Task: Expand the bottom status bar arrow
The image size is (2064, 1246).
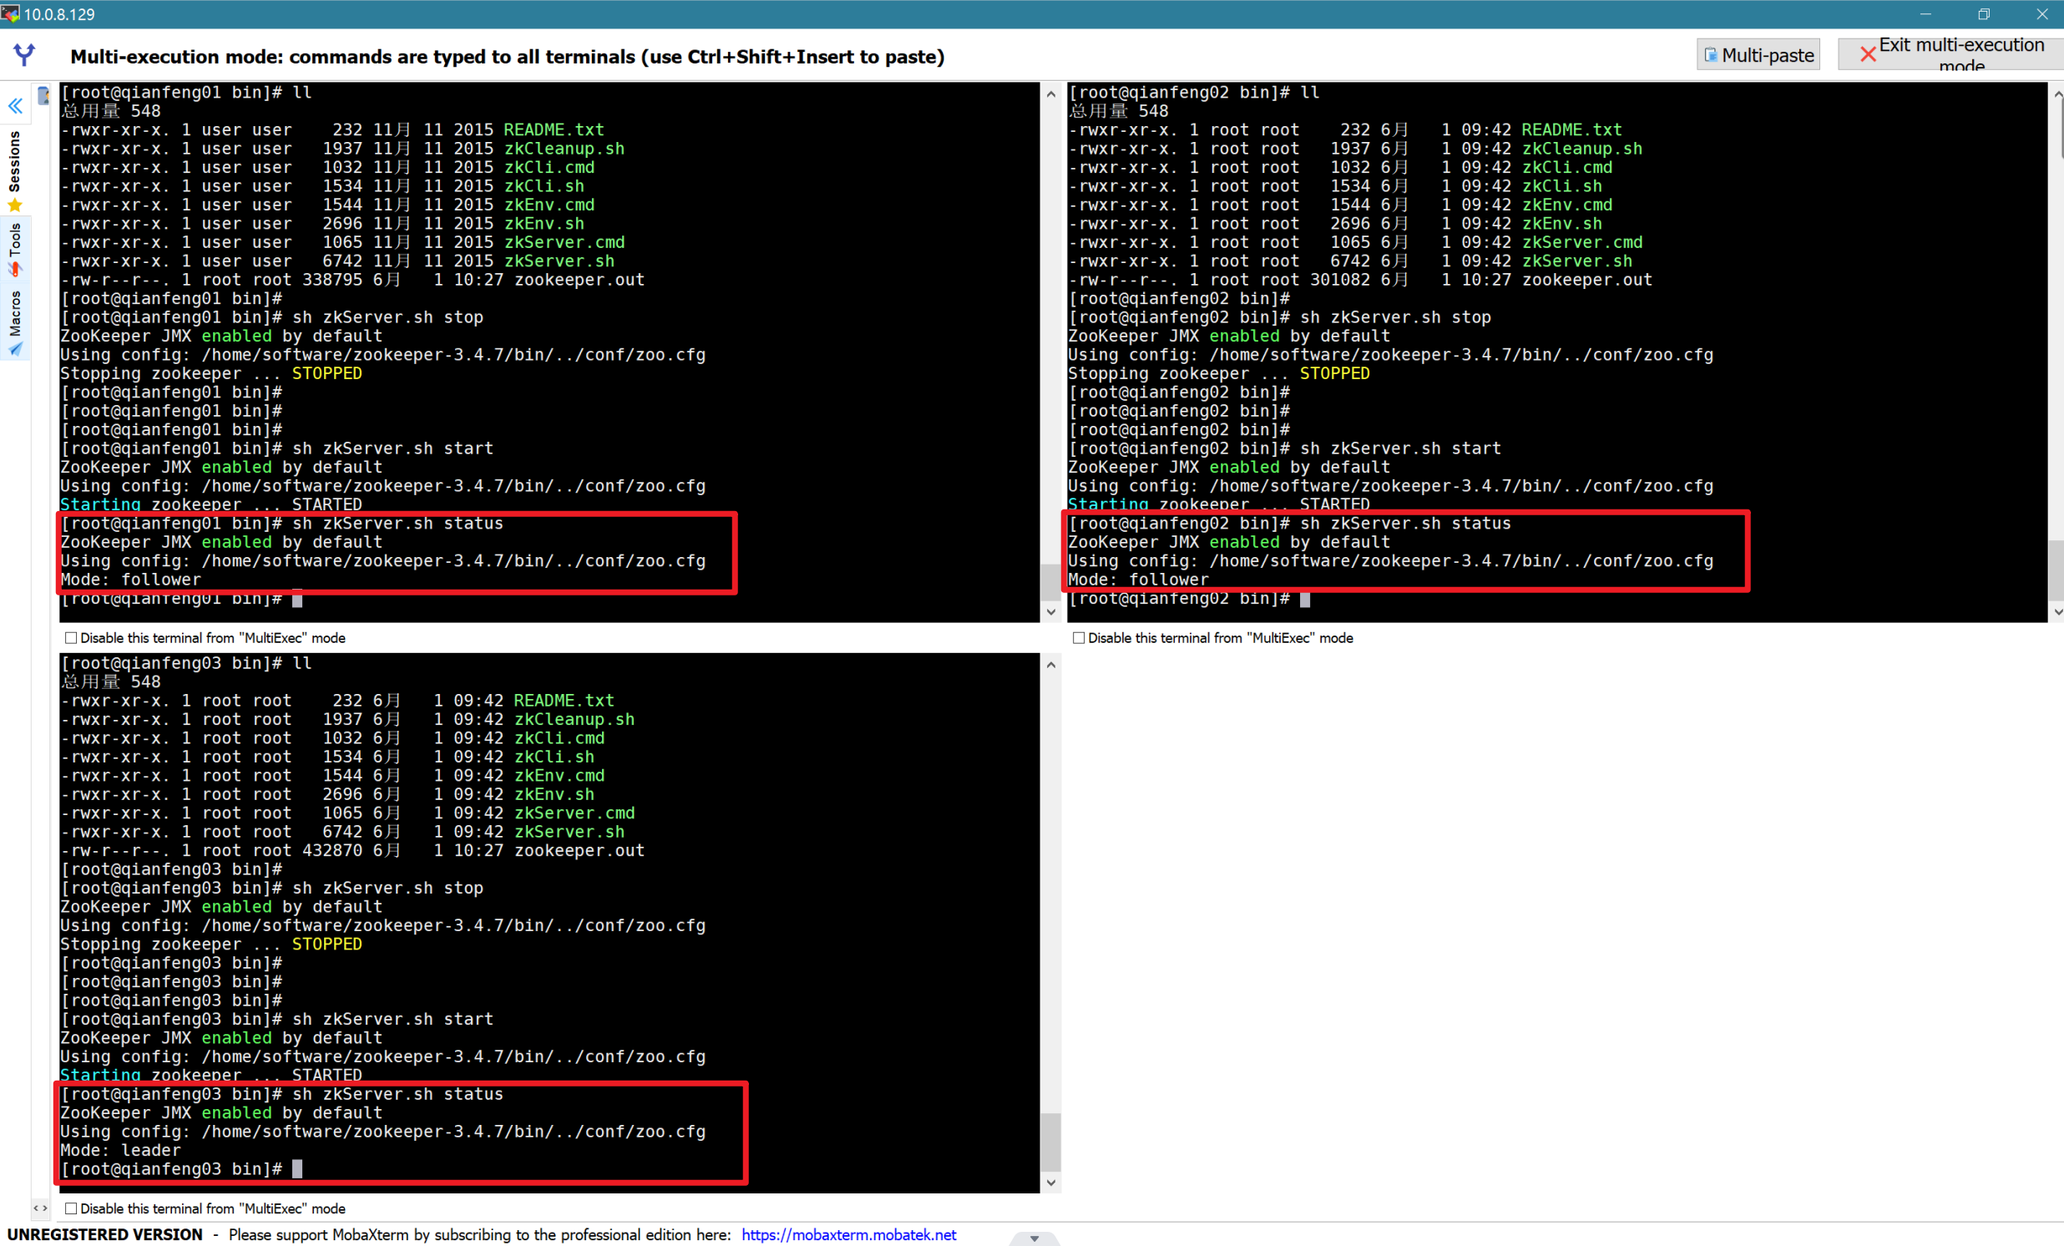Action: 1035,1238
